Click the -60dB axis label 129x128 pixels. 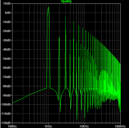pos(6,68)
